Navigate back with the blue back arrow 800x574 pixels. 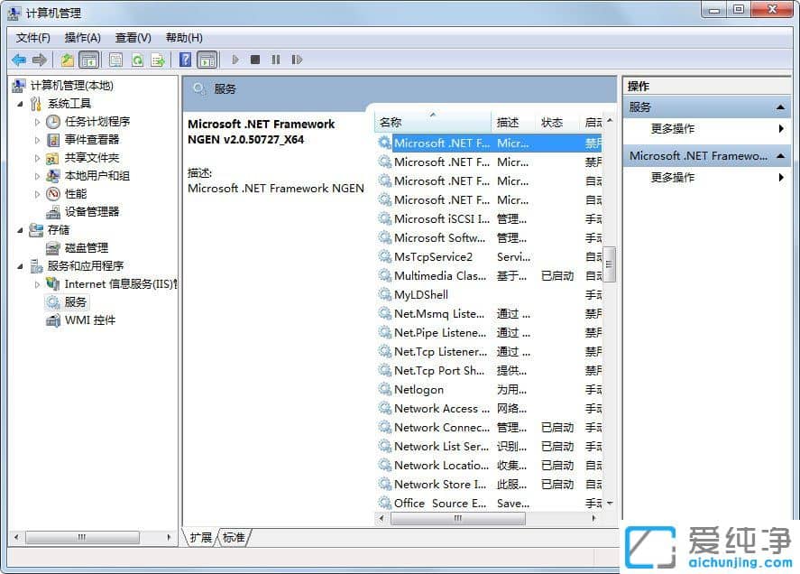[x=18, y=59]
